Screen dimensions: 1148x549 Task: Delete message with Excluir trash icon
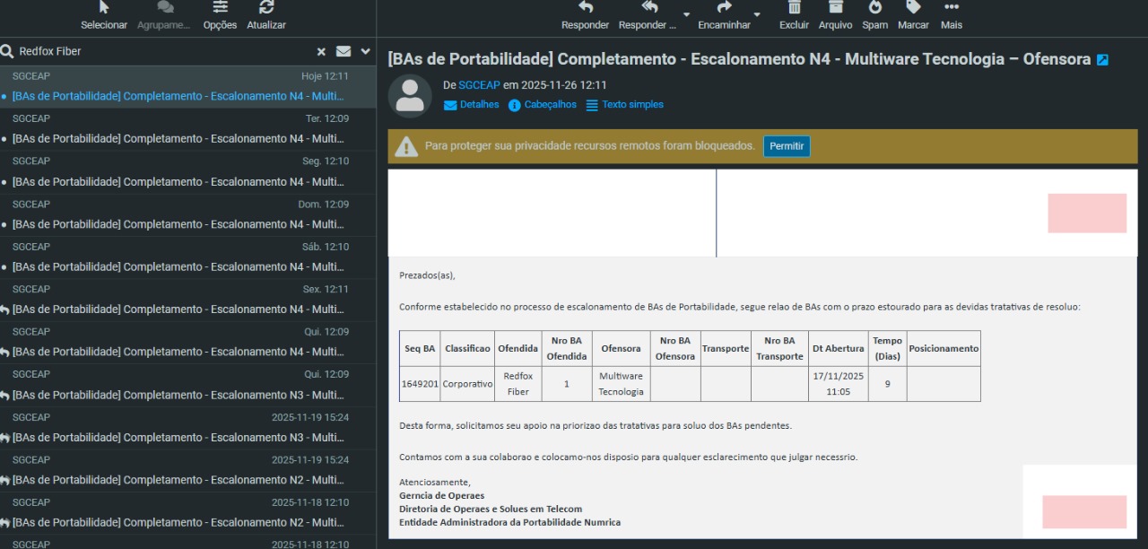pos(794,9)
